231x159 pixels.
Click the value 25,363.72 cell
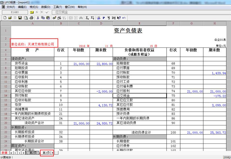215,132
